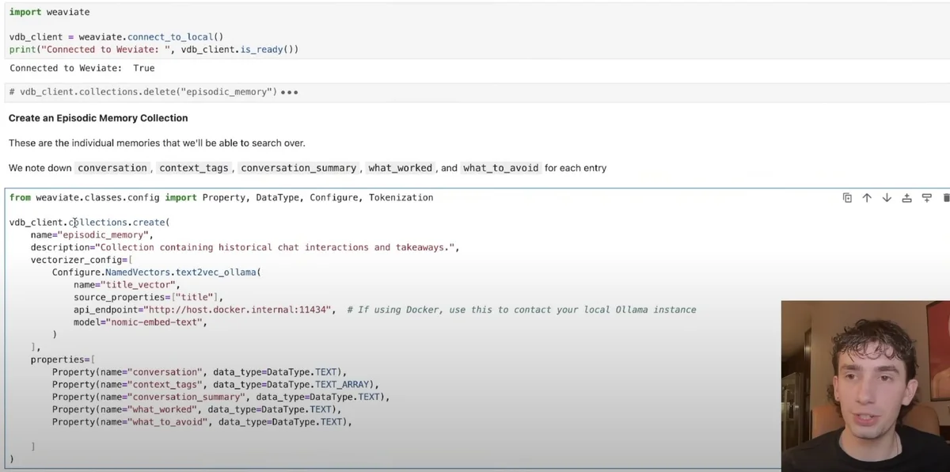
Task: Click the host.docker.internal endpoint URL string
Action: [240, 310]
